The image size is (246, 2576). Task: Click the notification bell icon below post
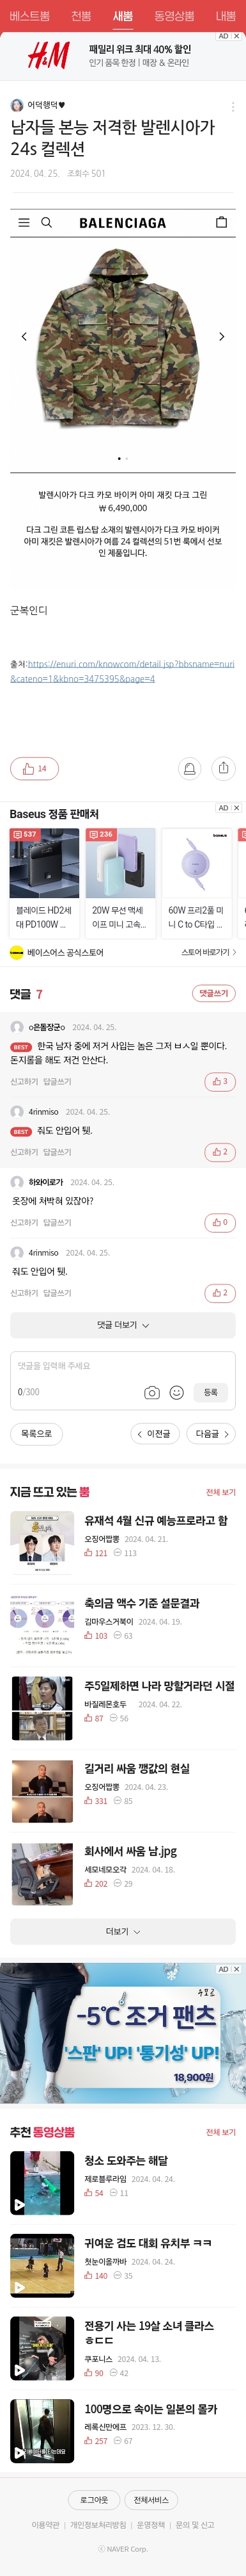point(189,768)
